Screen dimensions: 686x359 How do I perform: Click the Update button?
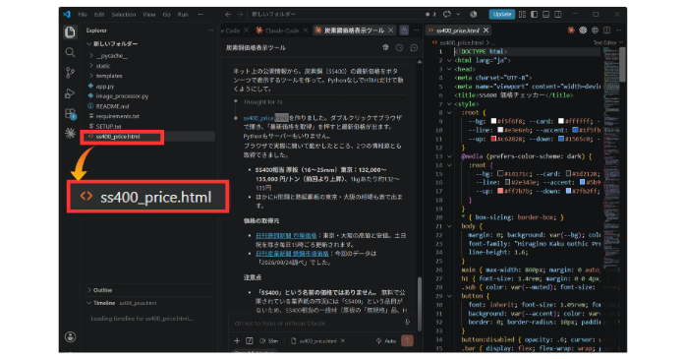click(x=502, y=15)
